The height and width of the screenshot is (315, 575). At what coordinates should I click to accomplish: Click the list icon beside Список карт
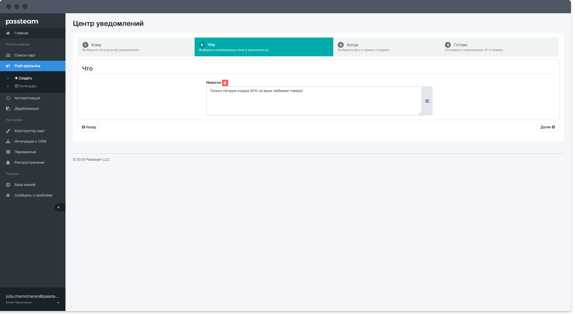(x=8, y=56)
